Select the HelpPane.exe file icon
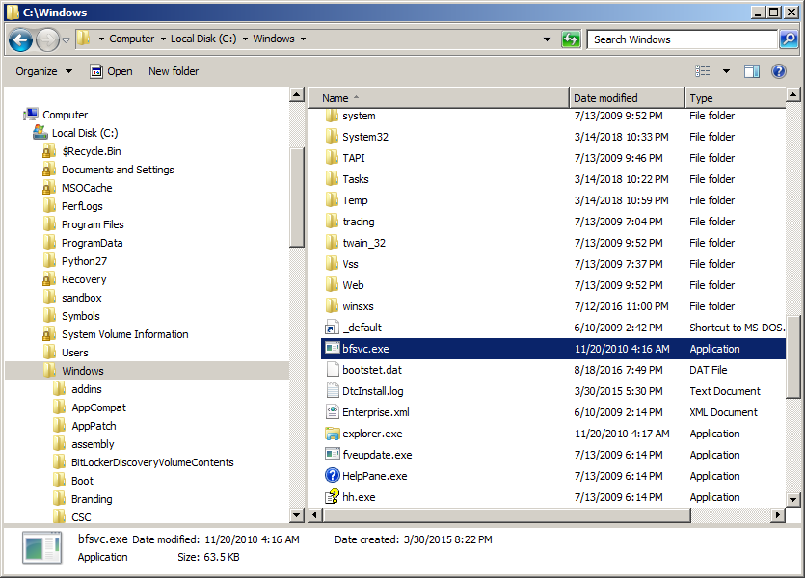The width and height of the screenshot is (805, 578). [x=333, y=476]
